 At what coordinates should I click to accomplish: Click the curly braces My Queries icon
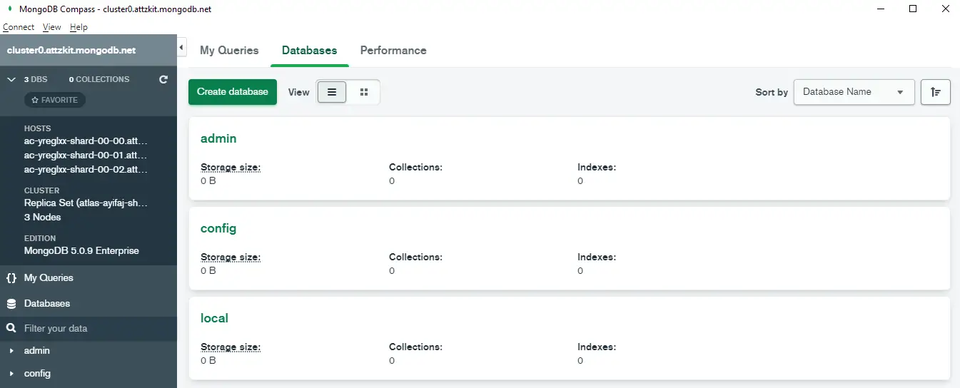11,278
